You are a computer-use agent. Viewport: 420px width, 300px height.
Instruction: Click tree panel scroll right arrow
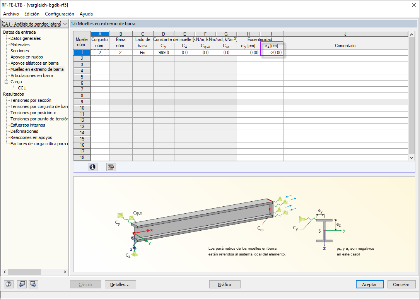(65, 272)
